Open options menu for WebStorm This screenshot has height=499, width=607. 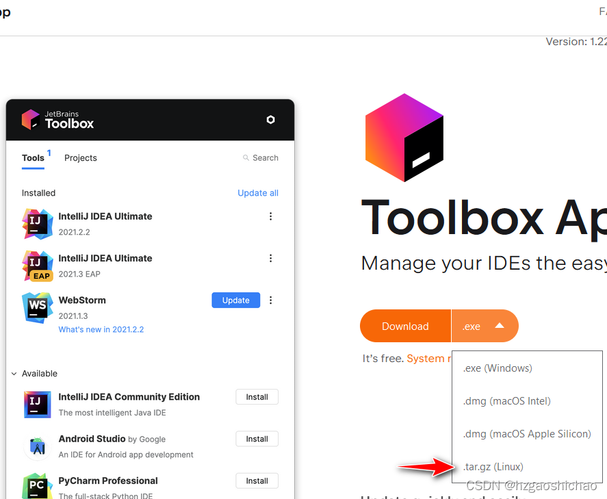click(270, 300)
